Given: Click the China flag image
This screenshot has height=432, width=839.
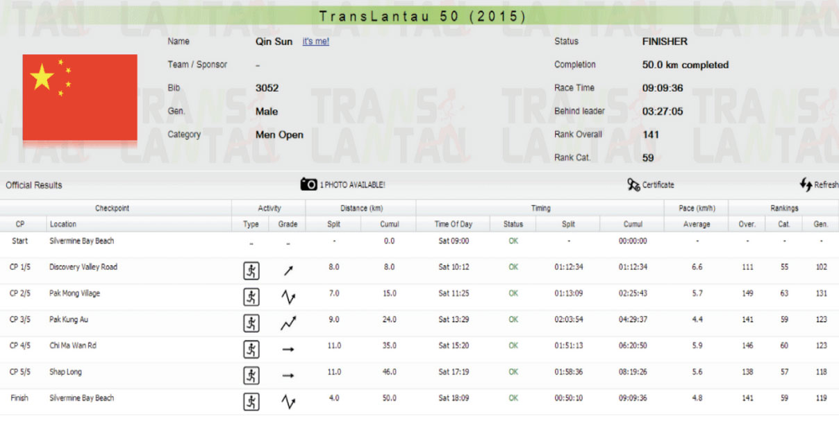Looking at the screenshot, I should tap(80, 98).
